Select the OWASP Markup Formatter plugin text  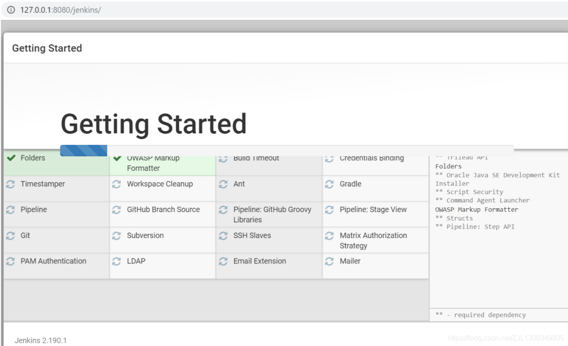153,163
